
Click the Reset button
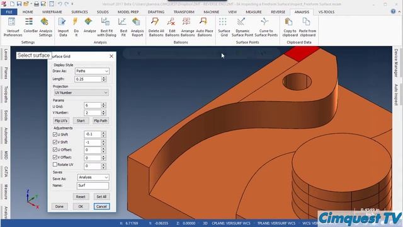coord(81,197)
